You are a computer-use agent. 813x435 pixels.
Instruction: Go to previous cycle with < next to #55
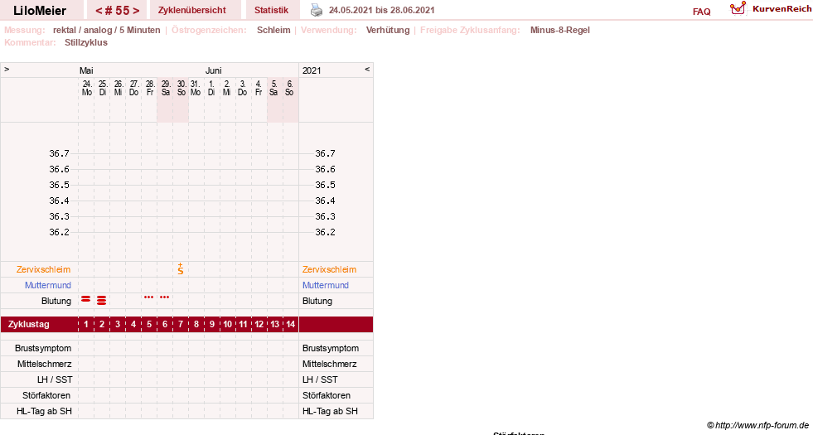(x=99, y=11)
